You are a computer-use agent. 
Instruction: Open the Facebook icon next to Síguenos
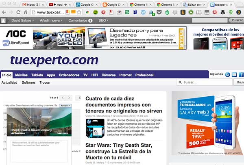tap(241, 75)
